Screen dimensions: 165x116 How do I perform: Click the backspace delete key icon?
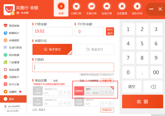pos(153,86)
